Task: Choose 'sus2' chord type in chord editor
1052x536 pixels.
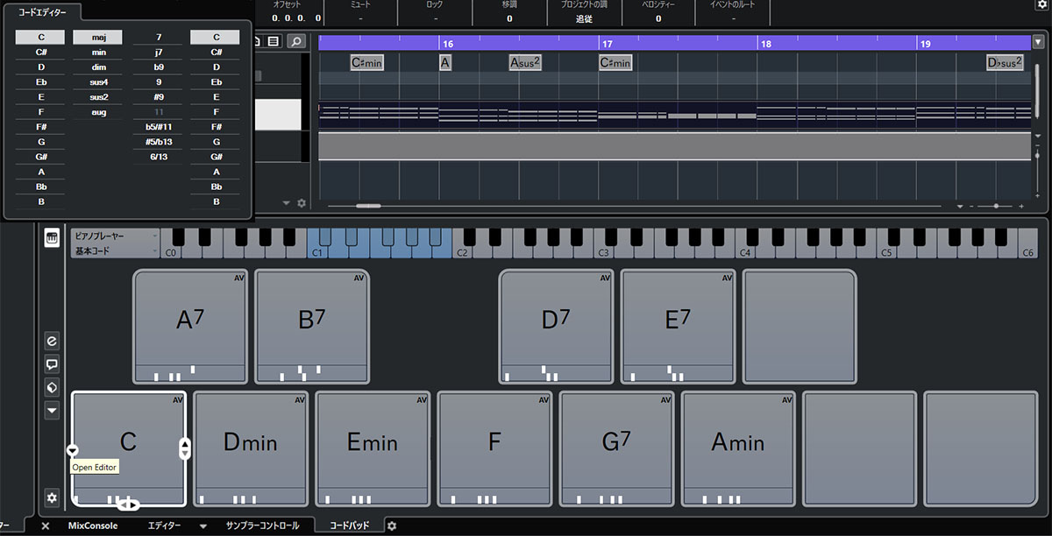Action: pyautogui.click(x=99, y=97)
